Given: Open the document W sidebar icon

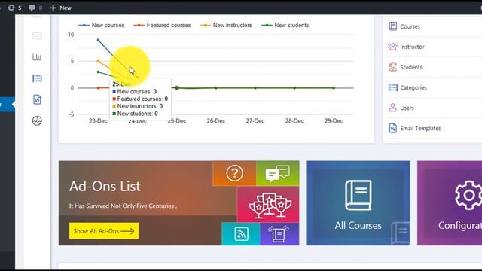Looking at the screenshot, I should tap(37, 99).
